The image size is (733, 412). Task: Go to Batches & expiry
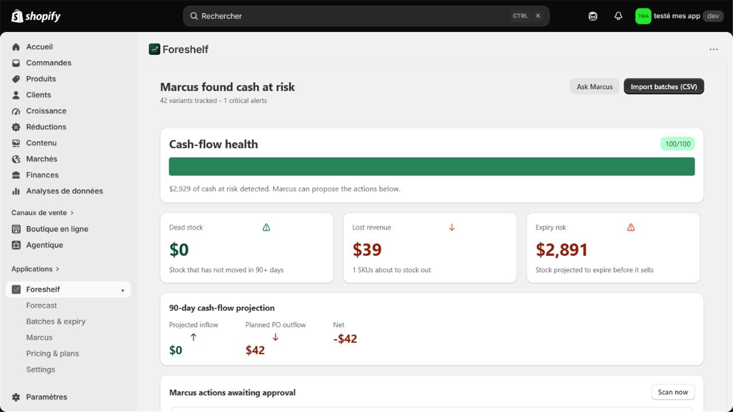(56, 321)
